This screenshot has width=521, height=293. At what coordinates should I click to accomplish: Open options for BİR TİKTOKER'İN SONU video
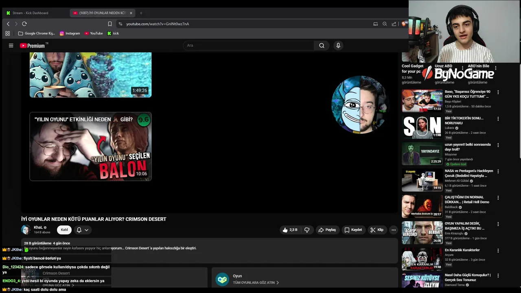click(498, 119)
